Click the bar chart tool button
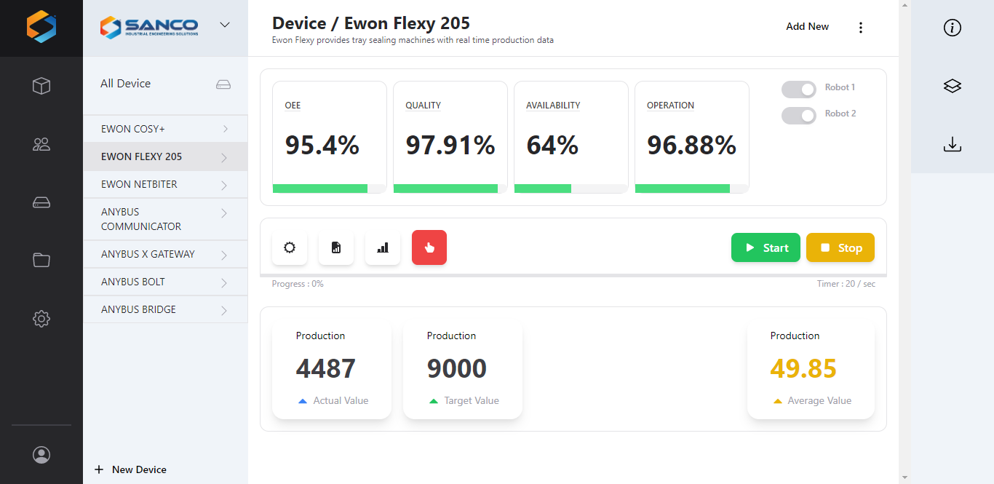 [383, 247]
